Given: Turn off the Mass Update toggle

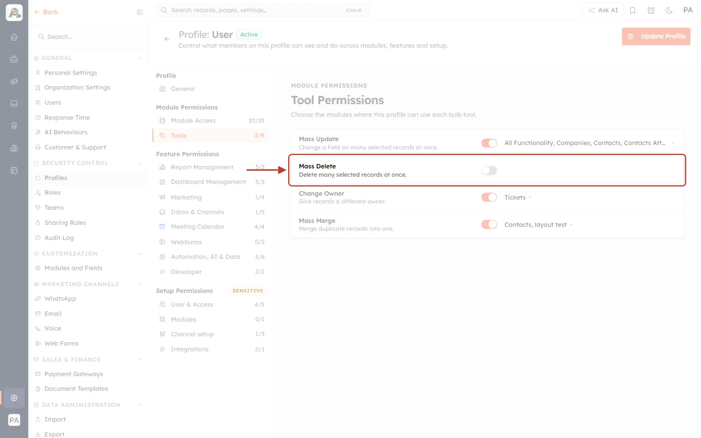Looking at the screenshot, I should coord(489,143).
